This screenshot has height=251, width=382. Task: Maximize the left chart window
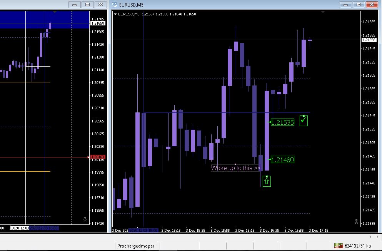[x=87, y=5]
